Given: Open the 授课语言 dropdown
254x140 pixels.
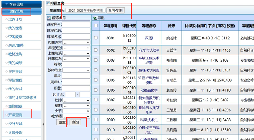Looking at the screenshot, I should point(76,43).
